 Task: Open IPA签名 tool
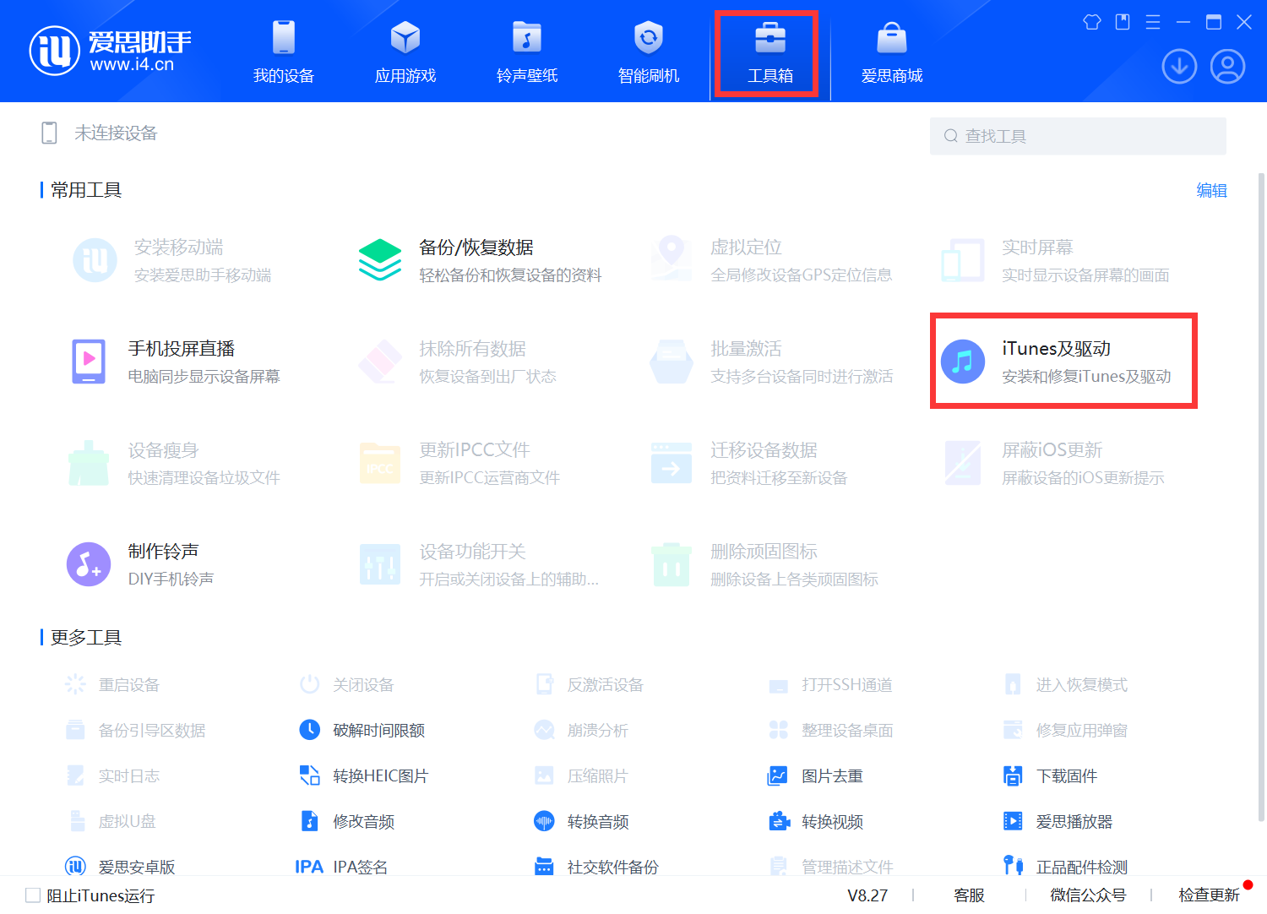click(341, 867)
